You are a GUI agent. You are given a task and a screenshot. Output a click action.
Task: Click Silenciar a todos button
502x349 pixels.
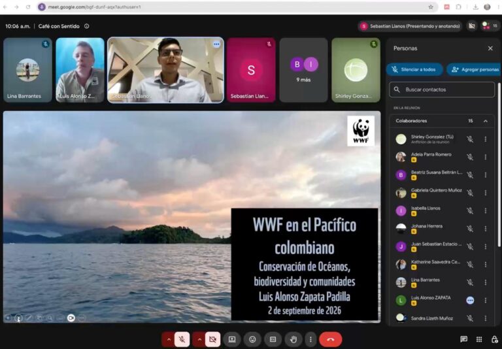[414, 69]
